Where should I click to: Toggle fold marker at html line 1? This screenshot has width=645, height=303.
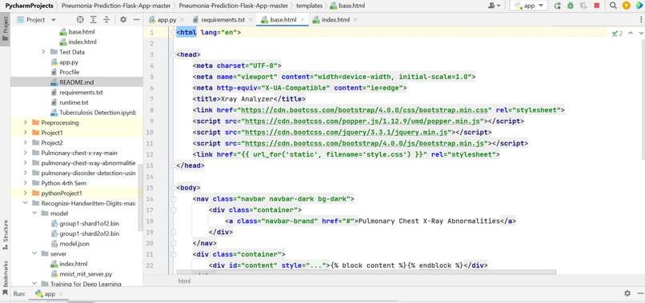[x=173, y=33]
